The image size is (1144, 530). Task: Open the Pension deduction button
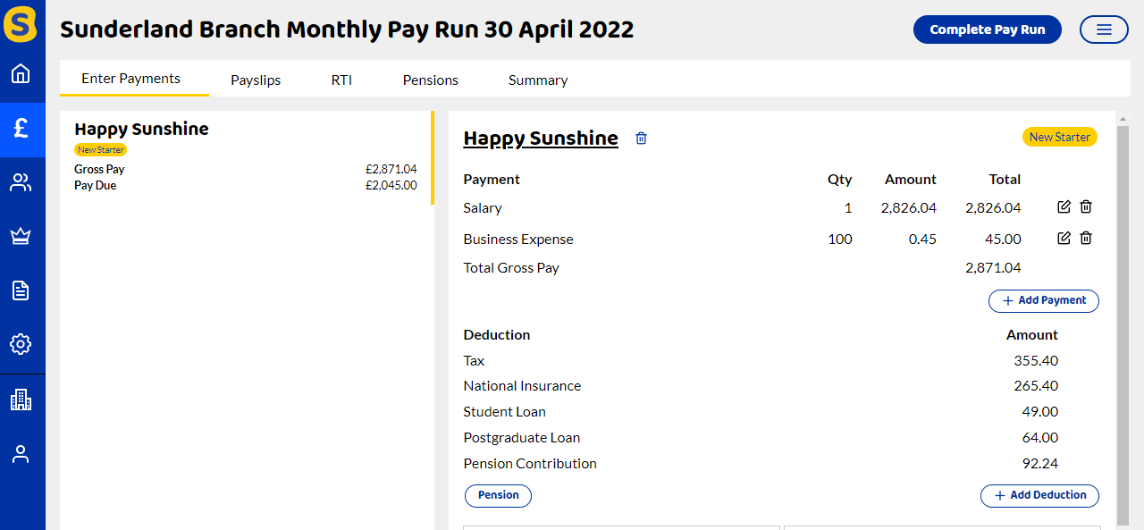coord(497,495)
